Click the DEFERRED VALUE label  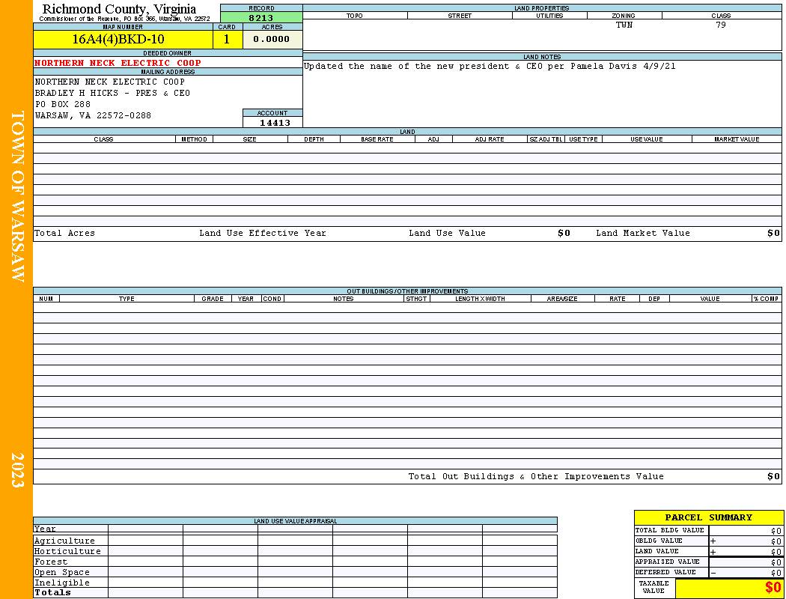[x=665, y=573]
